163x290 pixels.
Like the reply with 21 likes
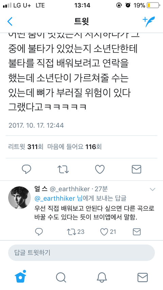(x=108, y=231)
